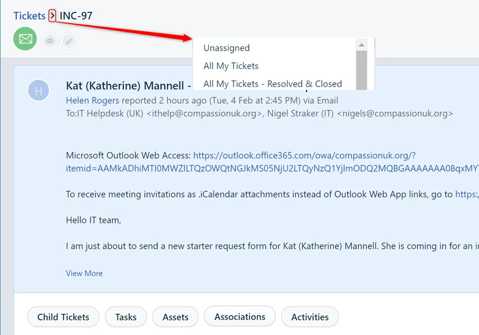479x335 pixels.
Task: Expand the chevron next to Tickets
Action: [52, 16]
